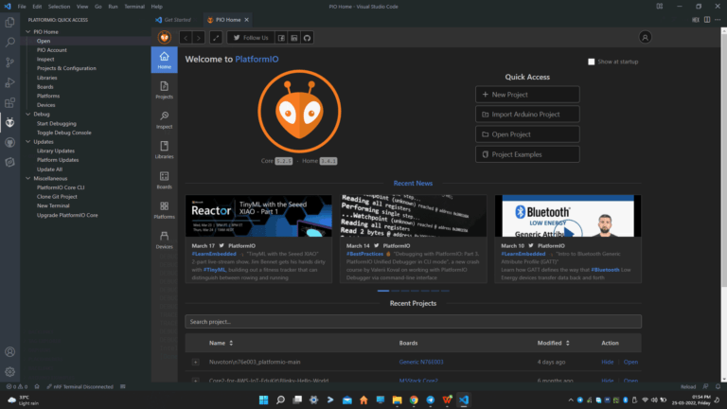Viewport: 727px width, 409px height.
Task: Open the Devices icon in PIO sidebar
Action: [164, 239]
